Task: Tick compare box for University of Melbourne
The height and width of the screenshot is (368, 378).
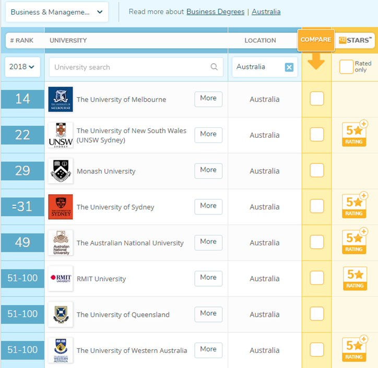Action: pyautogui.click(x=316, y=98)
